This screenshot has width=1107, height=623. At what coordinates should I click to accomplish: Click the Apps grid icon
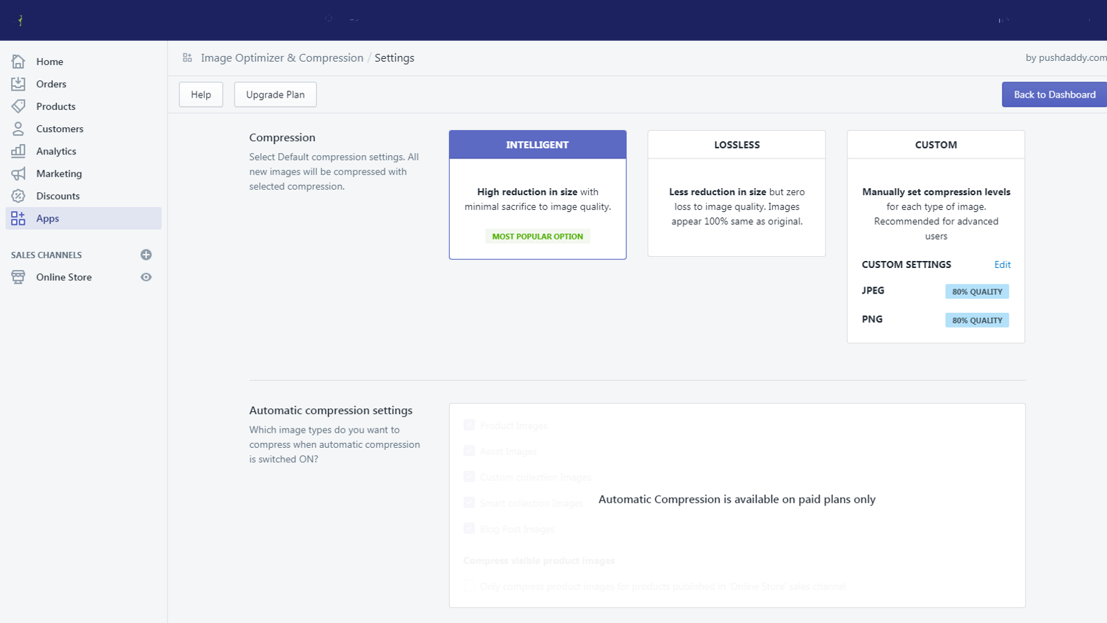[x=18, y=218]
